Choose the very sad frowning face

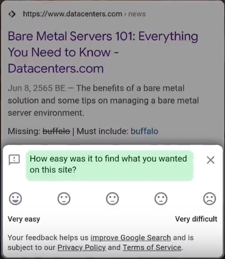tap(210, 199)
